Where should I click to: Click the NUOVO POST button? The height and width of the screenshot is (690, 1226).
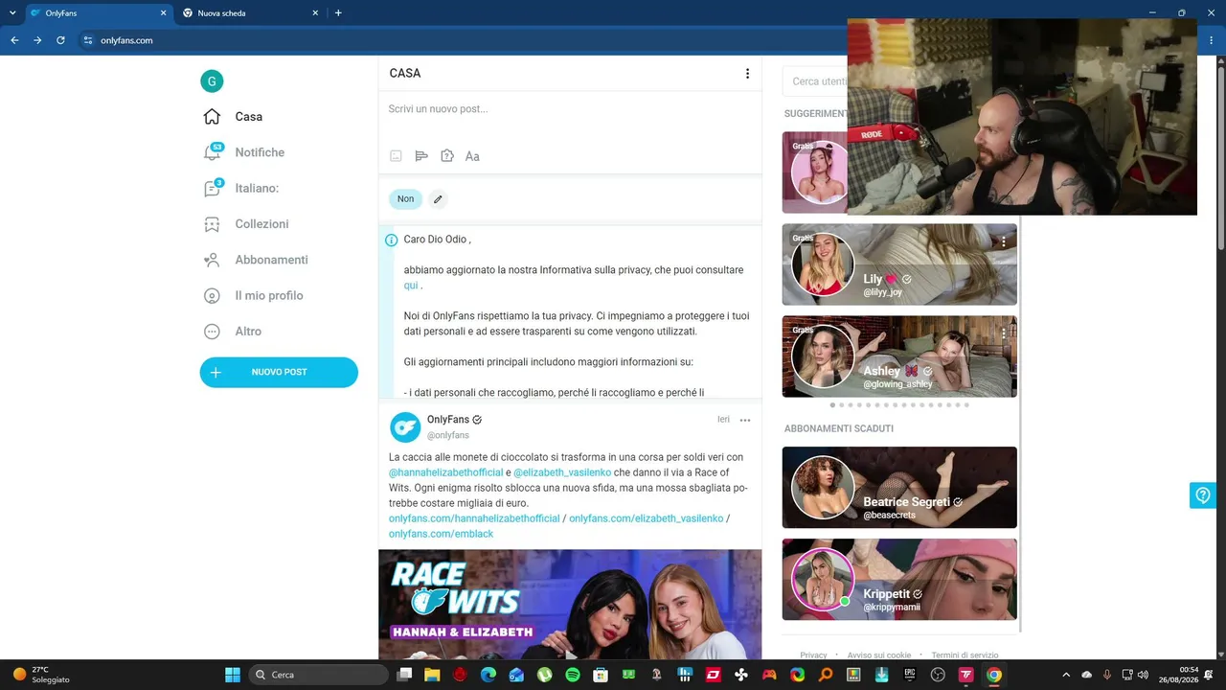click(279, 373)
